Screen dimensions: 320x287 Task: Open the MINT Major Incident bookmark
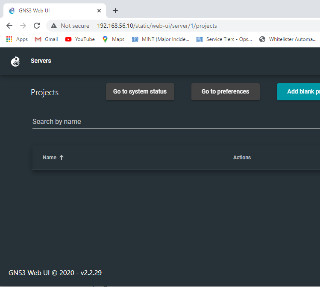(x=161, y=39)
